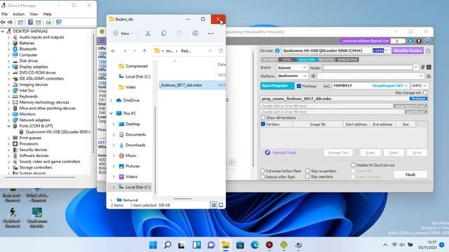This screenshot has height=252, width=449.
Task: Click the Special Task lightning icon
Action: pyautogui.click(x=267, y=153)
